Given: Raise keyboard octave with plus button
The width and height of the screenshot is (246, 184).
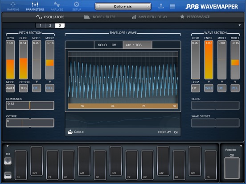Looking at the screenshot, I should 8,161.
